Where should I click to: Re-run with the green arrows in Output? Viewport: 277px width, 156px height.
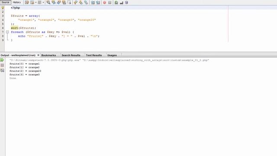2,60
